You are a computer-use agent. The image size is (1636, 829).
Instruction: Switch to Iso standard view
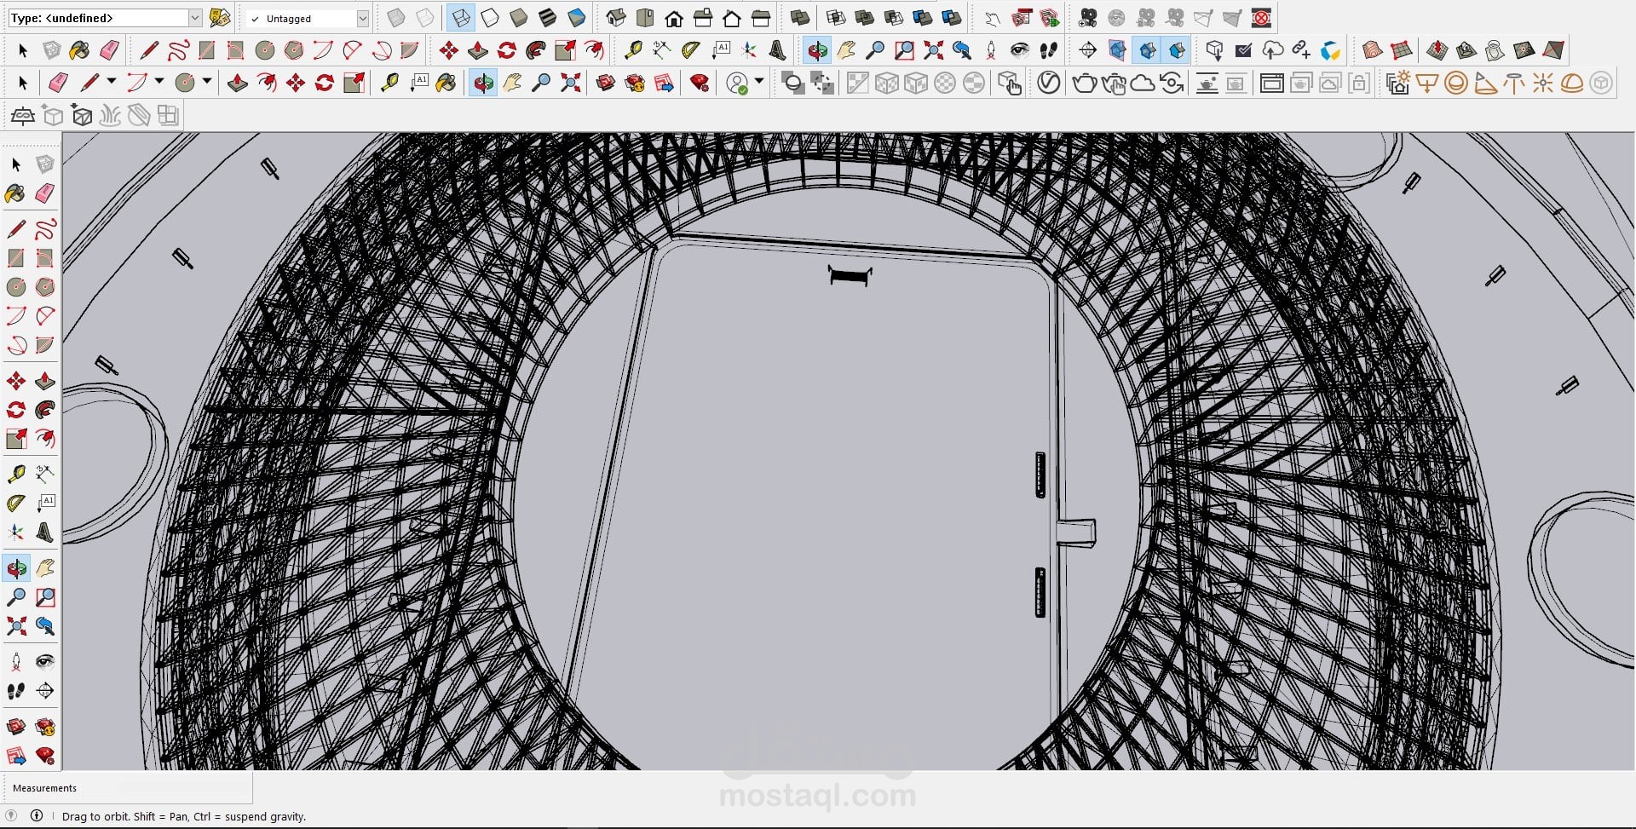click(x=616, y=17)
